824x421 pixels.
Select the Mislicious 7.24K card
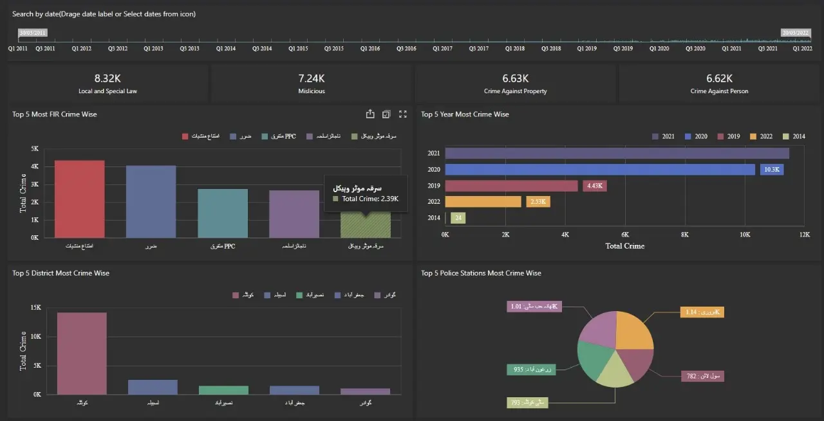(312, 84)
